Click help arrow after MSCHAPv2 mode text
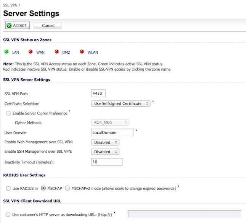The width and height of the screenshot is (246, 223). tap(178, 186)
